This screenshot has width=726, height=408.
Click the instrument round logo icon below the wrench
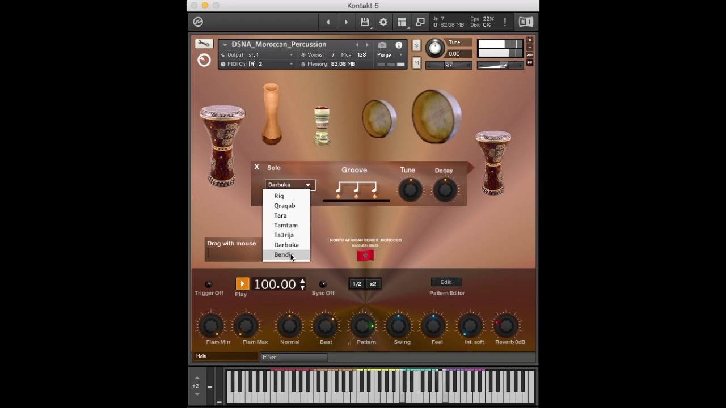[204, 60]
